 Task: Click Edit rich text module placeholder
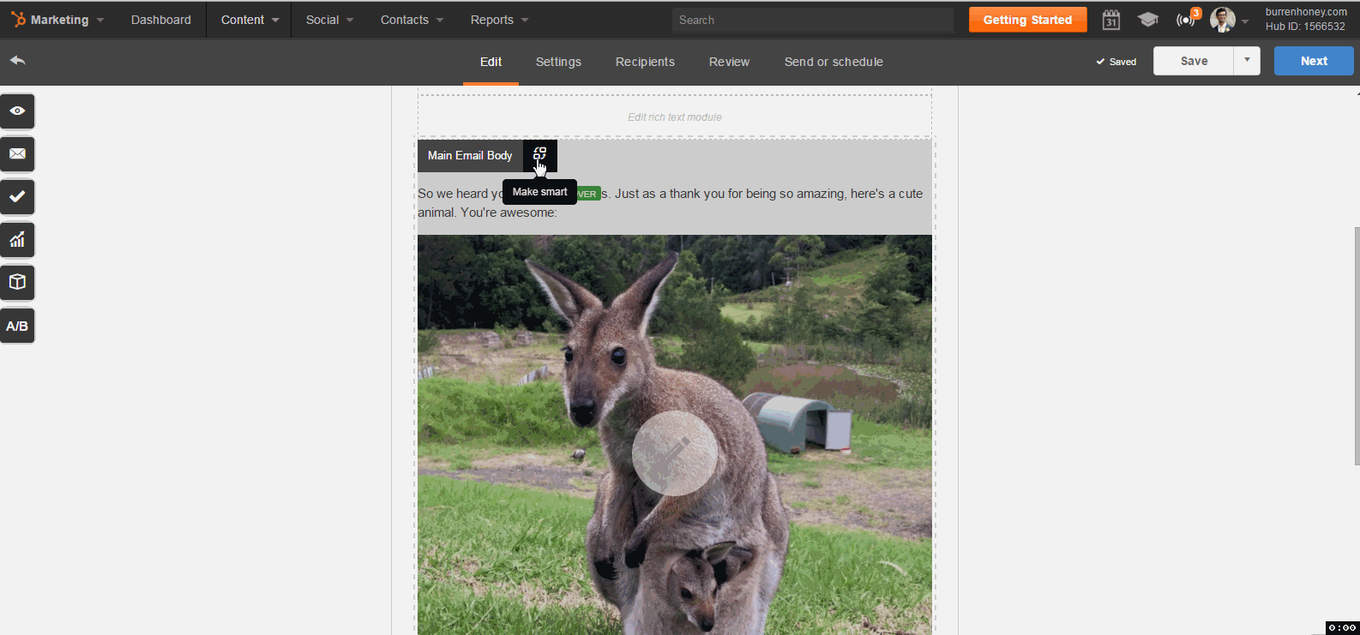(675, 117)
